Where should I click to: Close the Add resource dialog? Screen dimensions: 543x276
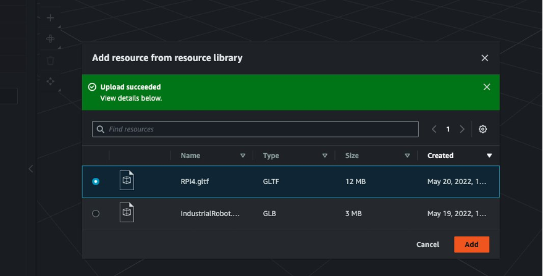point(485,58)
